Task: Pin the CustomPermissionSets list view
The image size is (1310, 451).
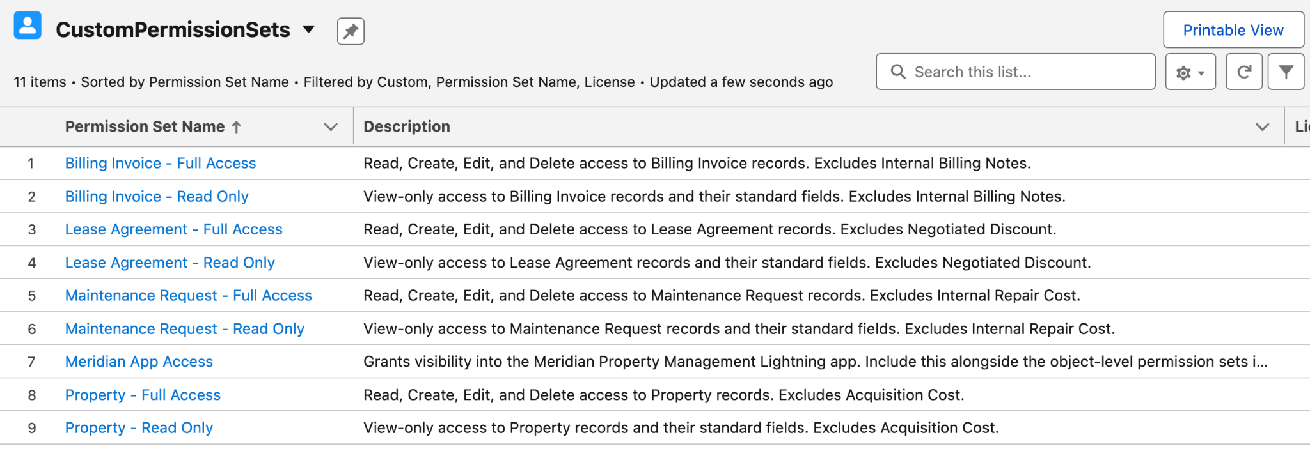Action: coord(351,31)
